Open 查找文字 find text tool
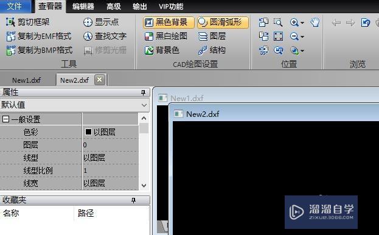Viewport: 379px width, 235px height. [105, 37]
